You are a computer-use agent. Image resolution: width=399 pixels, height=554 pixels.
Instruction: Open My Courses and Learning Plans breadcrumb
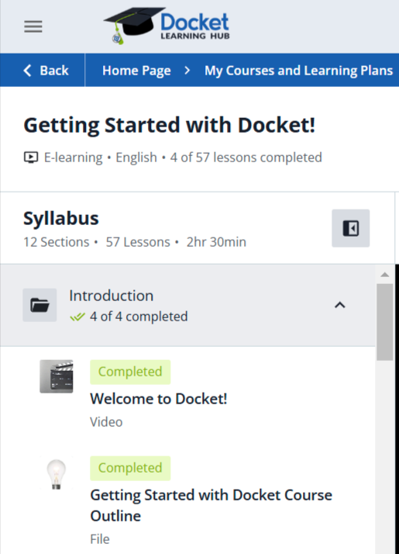click(x=298, y=71)
